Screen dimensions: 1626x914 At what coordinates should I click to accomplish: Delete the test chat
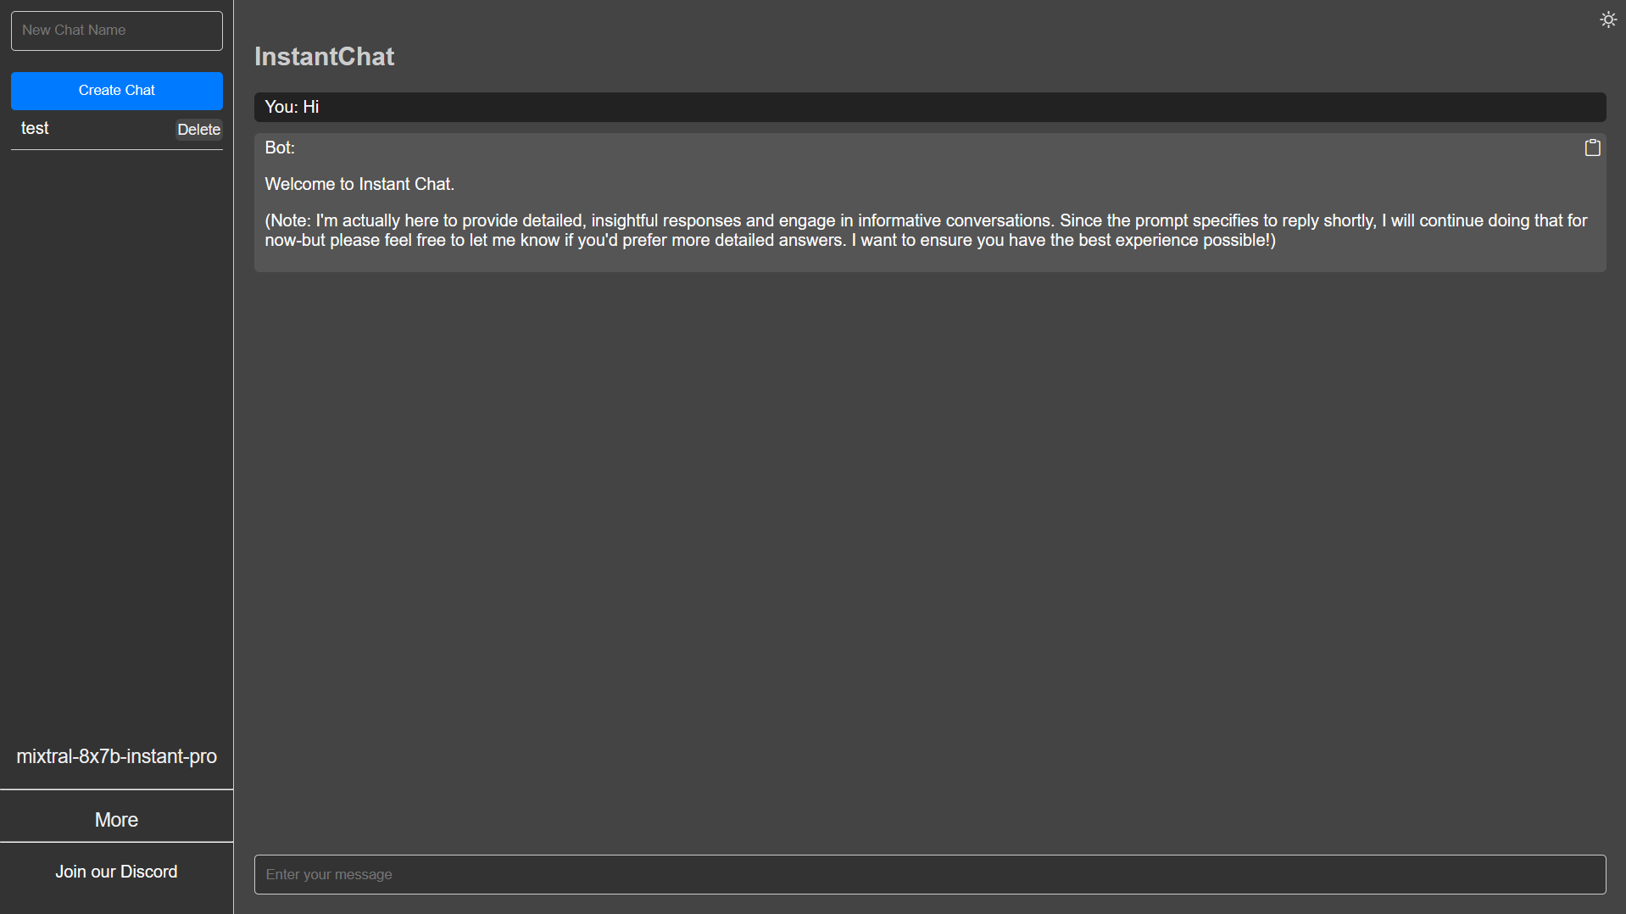pyautogui.click(x=198, y=130)
